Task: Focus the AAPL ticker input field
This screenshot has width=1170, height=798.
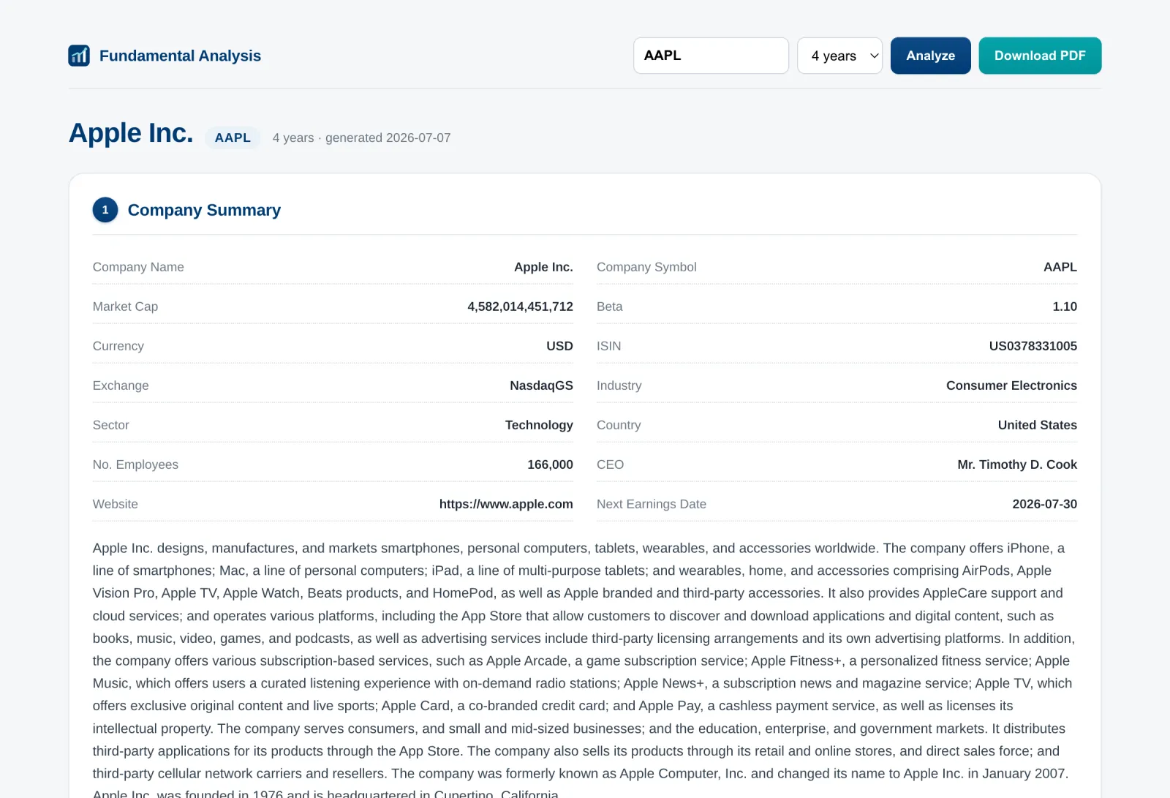Action: pos(711,56)
